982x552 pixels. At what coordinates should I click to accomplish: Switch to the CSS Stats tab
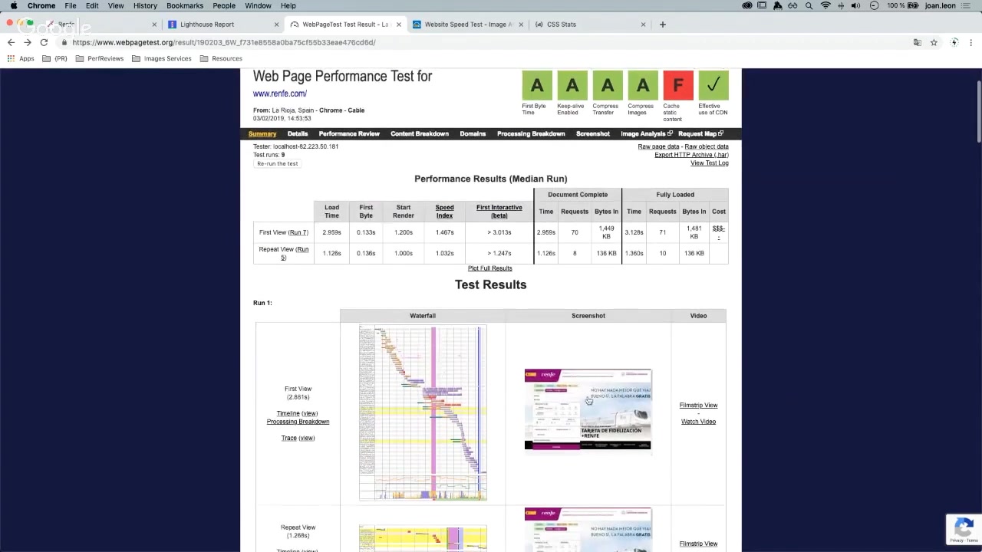coord(561,25)
